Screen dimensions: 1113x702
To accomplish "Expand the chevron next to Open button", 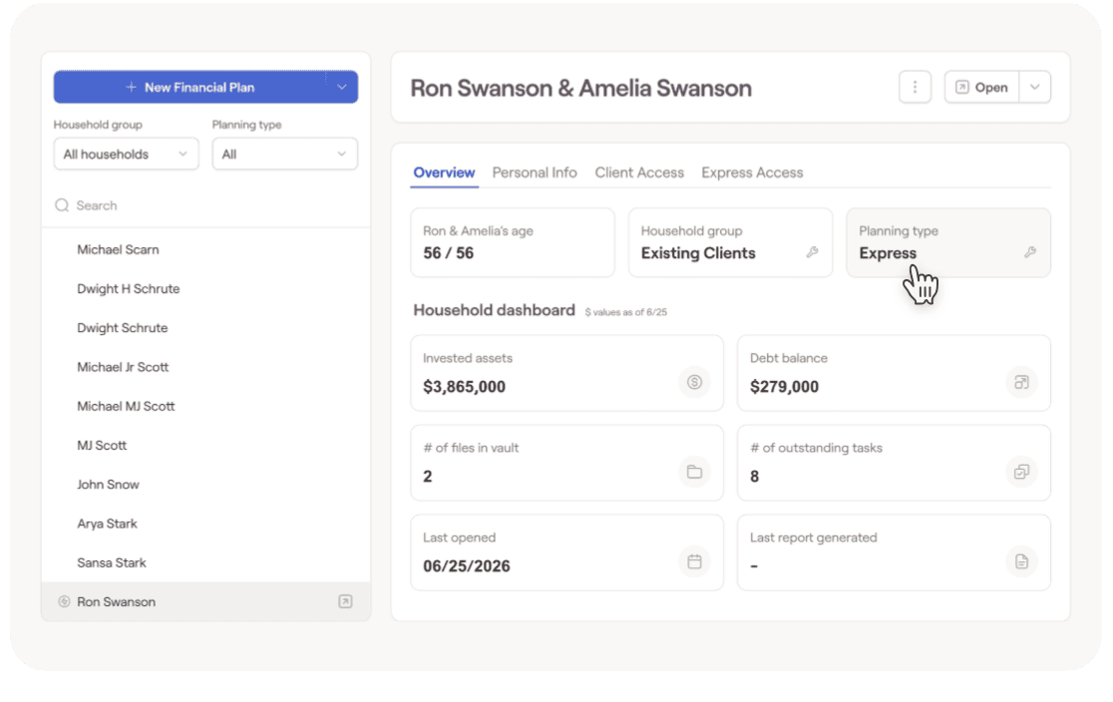I will tap(1035, 88).
